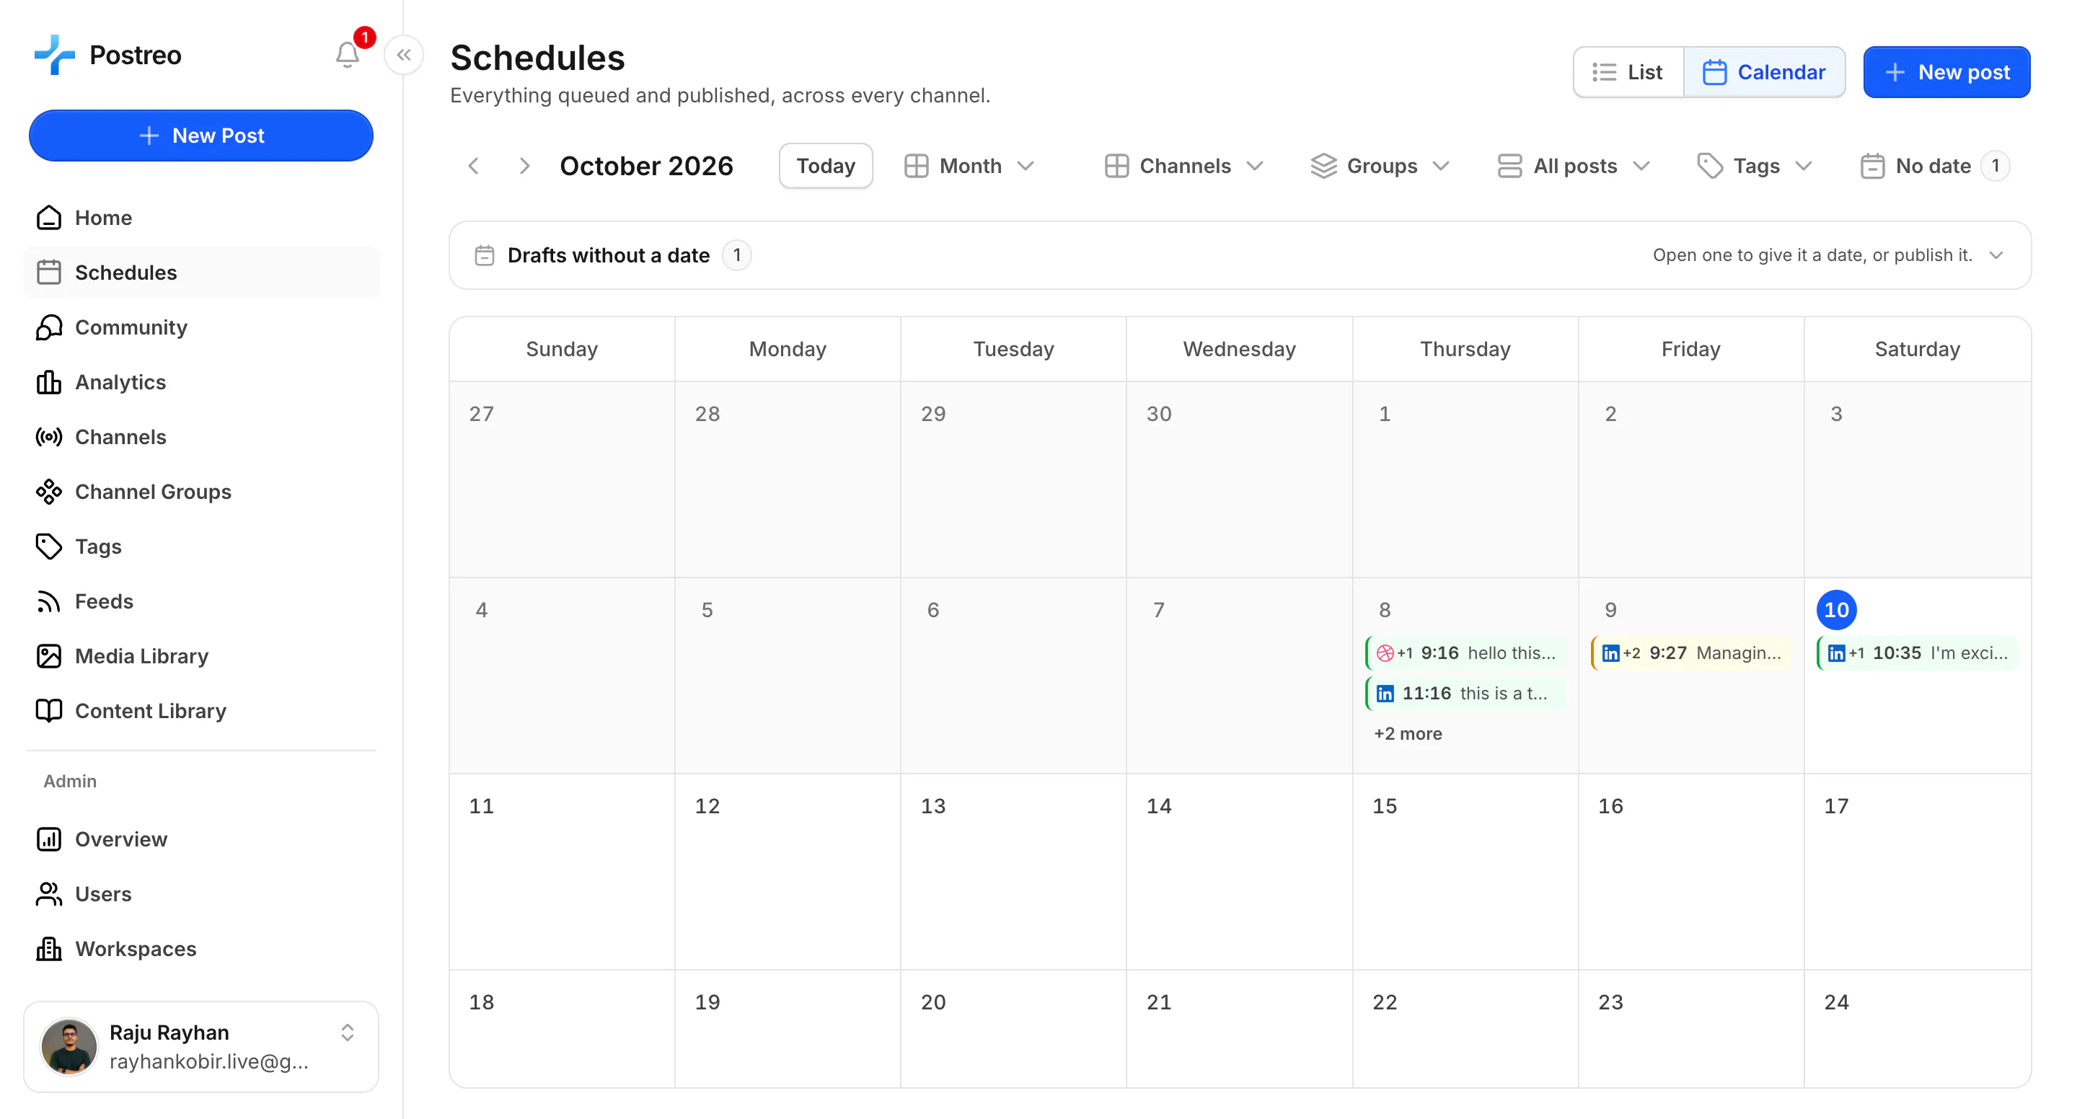Go to next month arrow
2077x1119 pixels.
[x=524, y=166]
